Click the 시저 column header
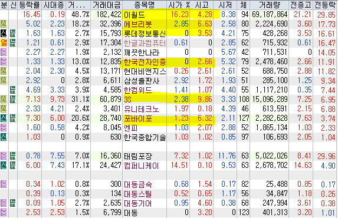338x218 pixels. click(x=225, y=5)
